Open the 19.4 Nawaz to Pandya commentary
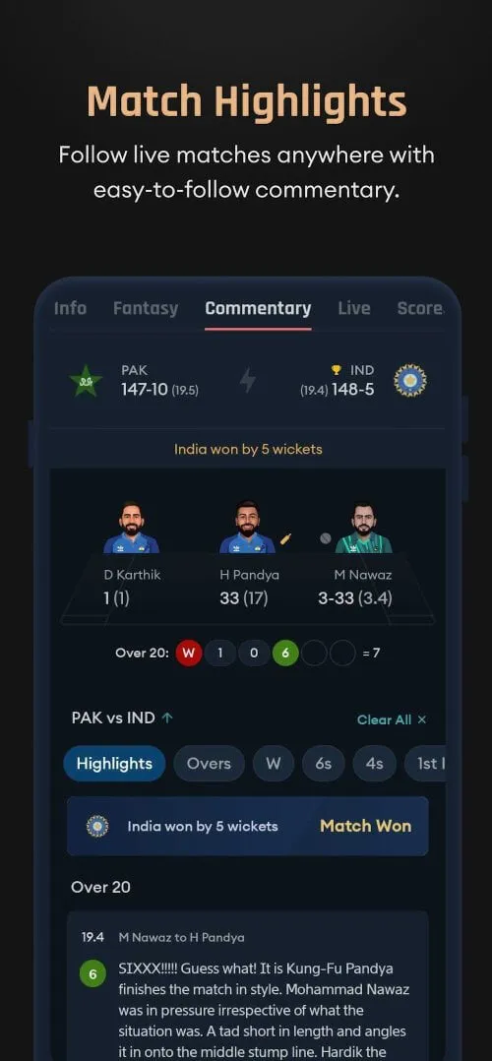 248,986
